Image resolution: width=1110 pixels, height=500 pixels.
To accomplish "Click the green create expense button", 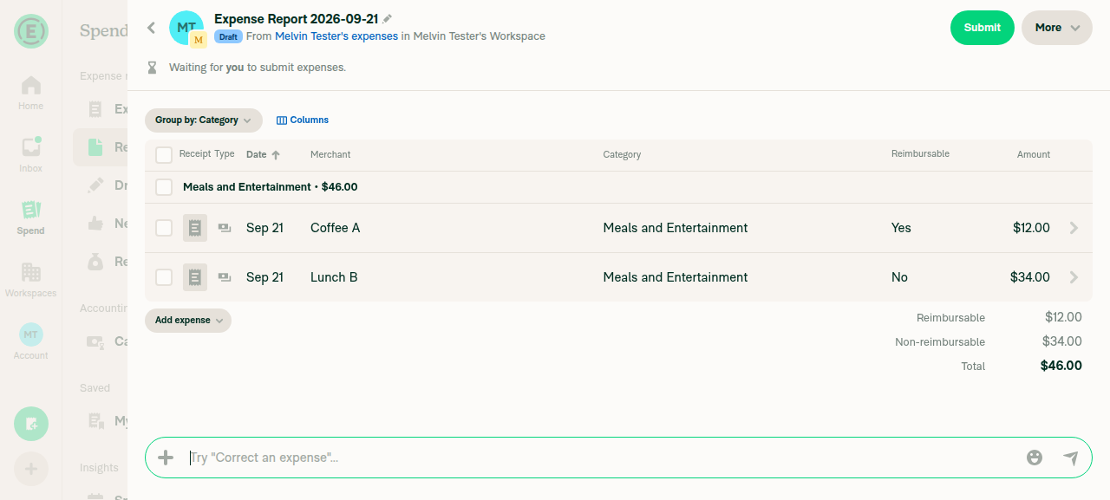I will tap(31, 424).
